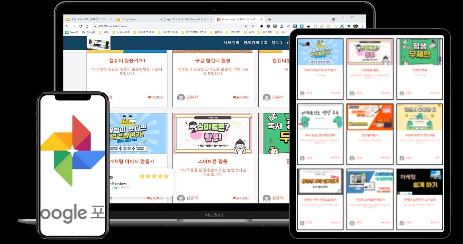Screen dimensions: 463x244
Task: Open a new tab with plus button
Action: coord(269,19)
